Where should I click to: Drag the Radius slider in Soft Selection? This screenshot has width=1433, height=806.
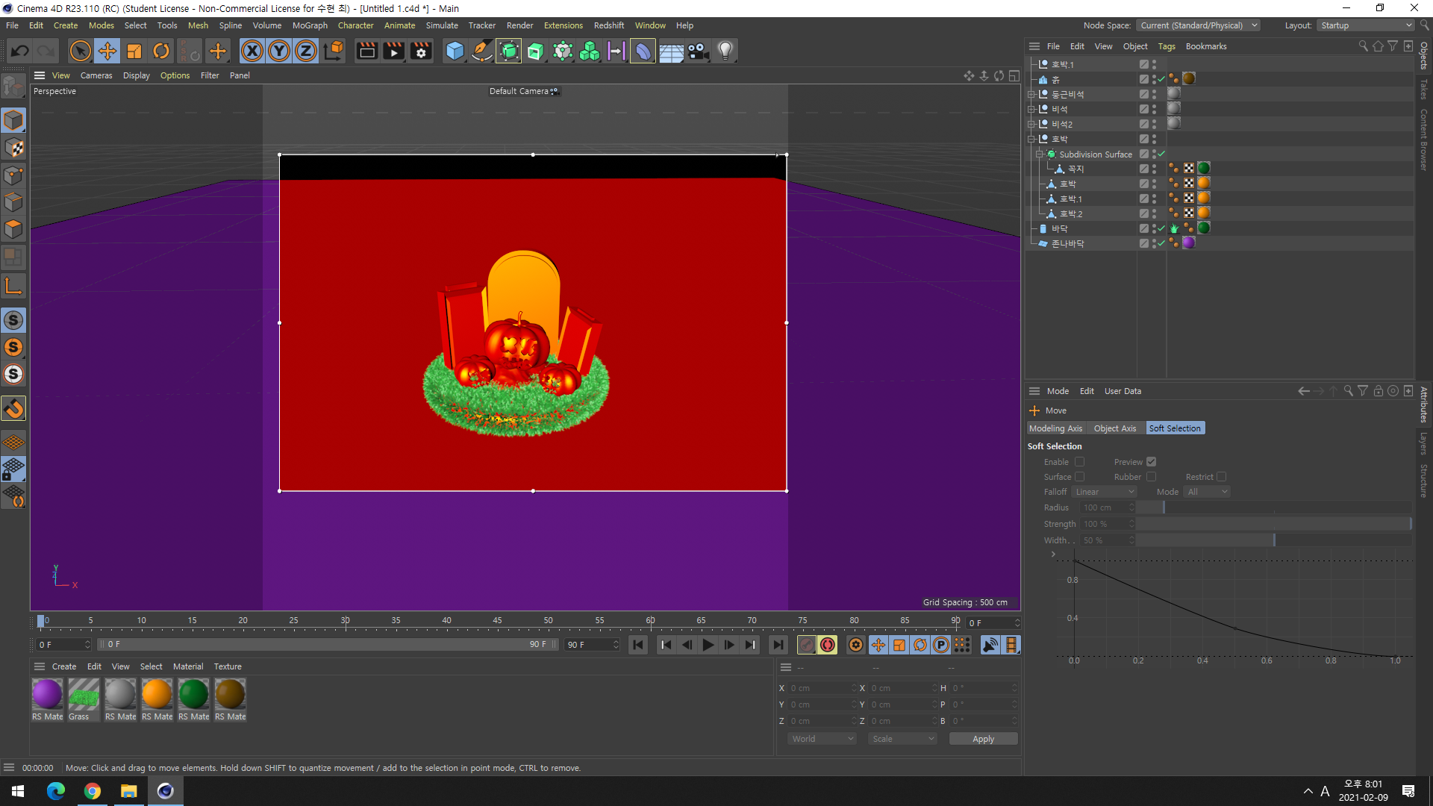point(1164,507)
